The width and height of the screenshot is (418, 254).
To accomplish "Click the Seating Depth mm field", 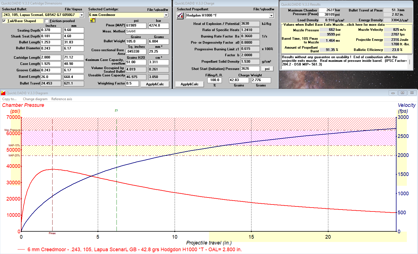I will 74,30.
